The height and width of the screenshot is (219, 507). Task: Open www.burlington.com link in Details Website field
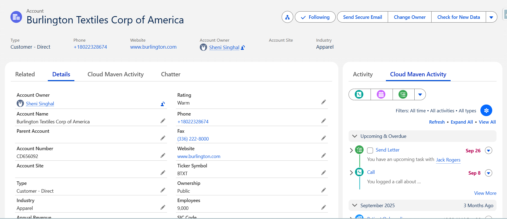pyautogui.click(x=199, y=156)
